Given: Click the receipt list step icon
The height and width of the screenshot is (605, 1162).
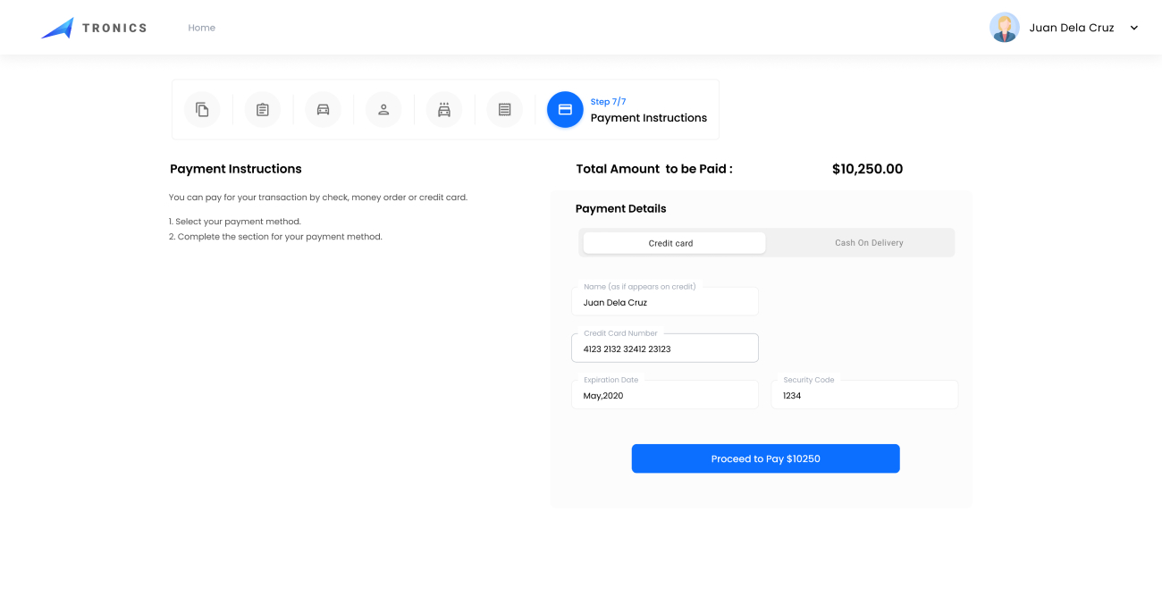Looking at the screenshot, I should 505,110.
